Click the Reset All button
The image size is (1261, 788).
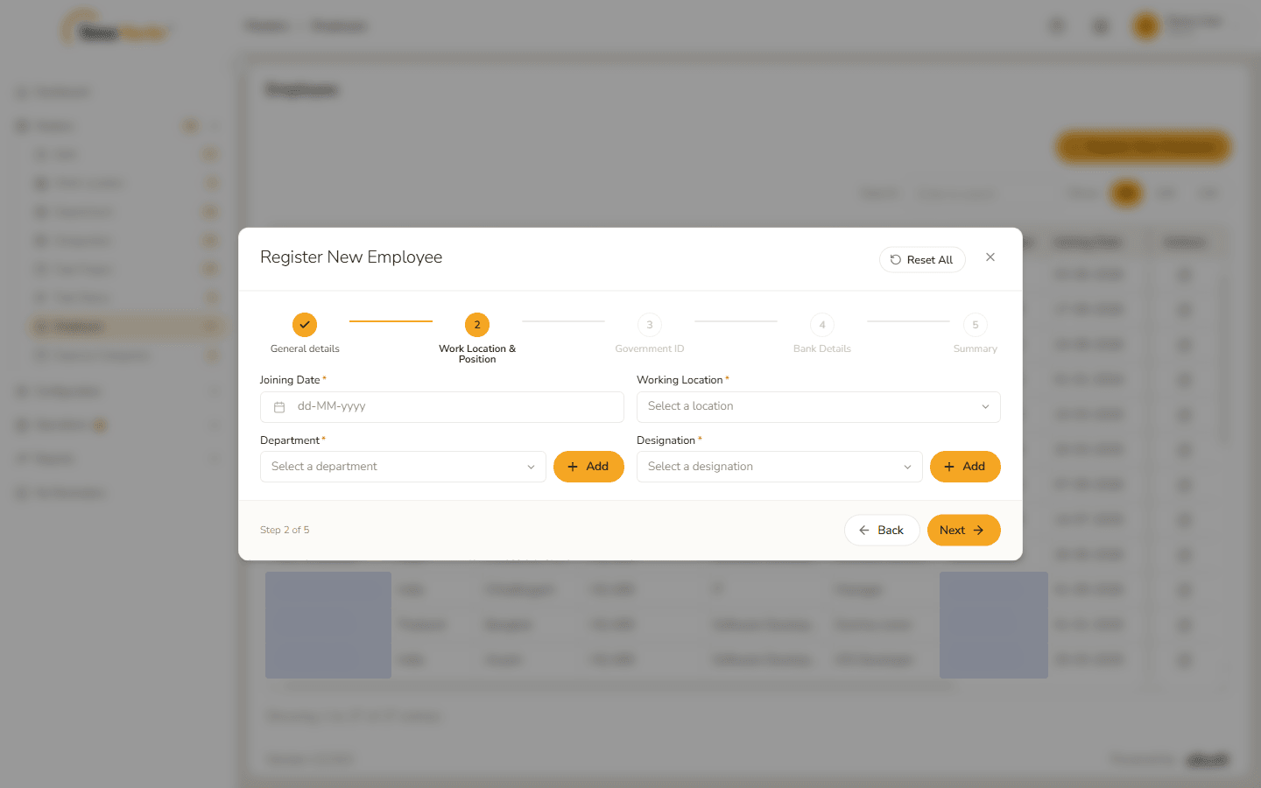[x=922, y=260]
